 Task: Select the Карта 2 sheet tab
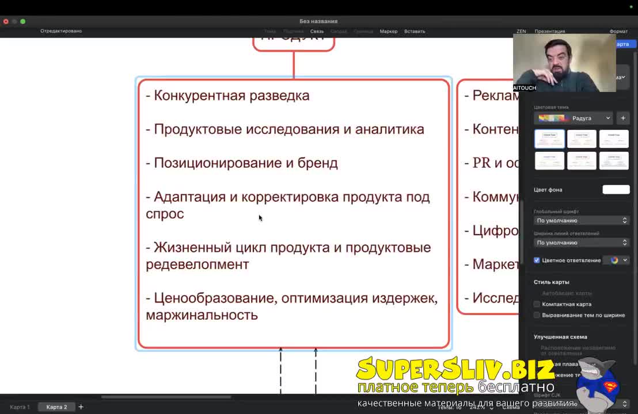coord(56,407)
